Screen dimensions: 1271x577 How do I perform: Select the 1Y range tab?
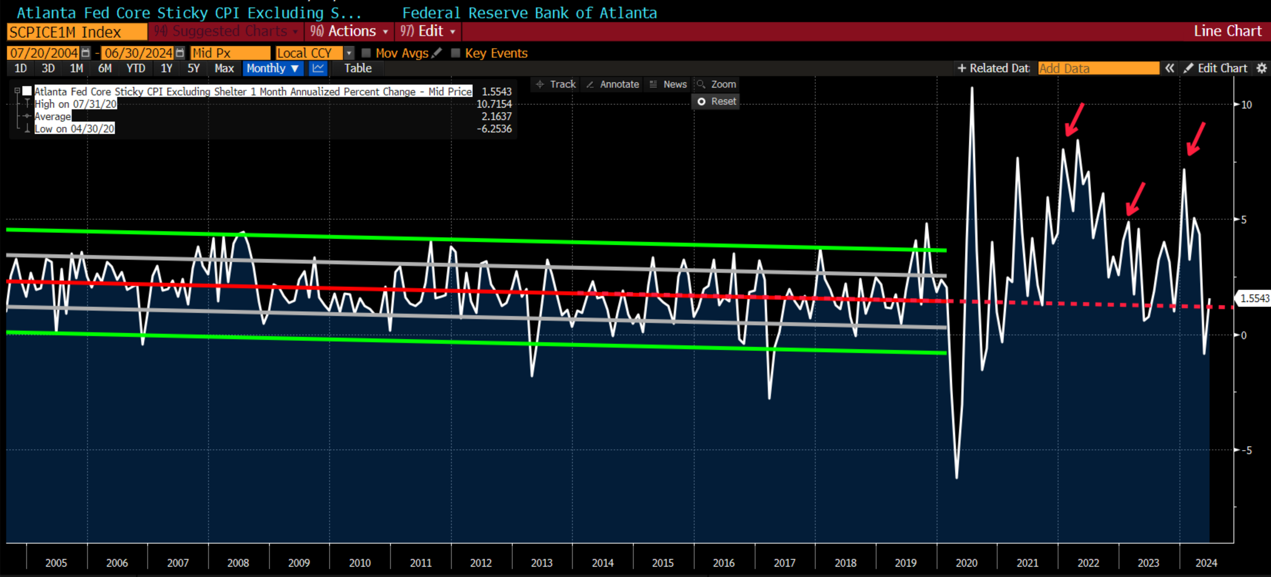point(167,68)
